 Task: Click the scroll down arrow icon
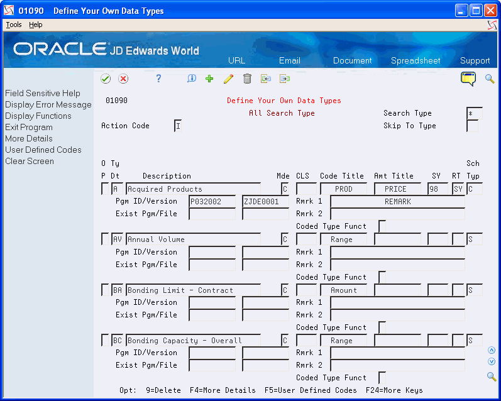492,361
